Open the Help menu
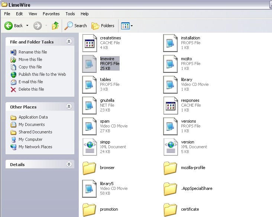This screenshot has width=272, height=217. [84, 14]
